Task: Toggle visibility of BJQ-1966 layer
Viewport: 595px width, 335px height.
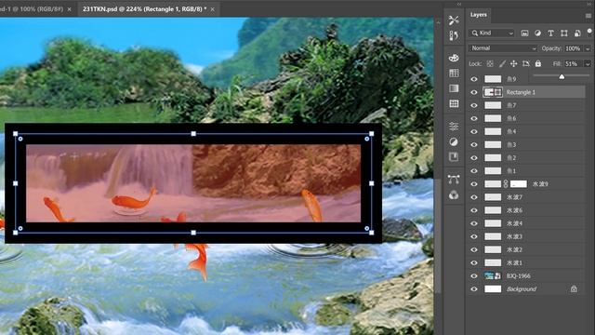Action: pos(474,275)
